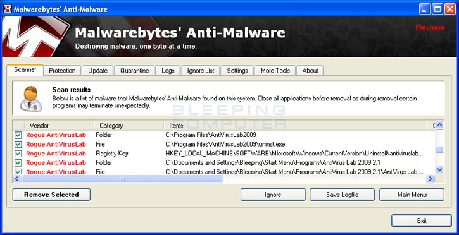
Task: Click the Purchase link
Action: click(x=430, y=27)
